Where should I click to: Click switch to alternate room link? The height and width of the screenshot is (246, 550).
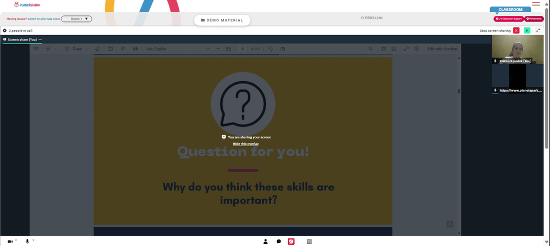point(44,19)
